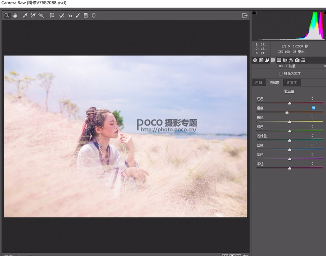
Task: Open the Camera Calibration panel
Action: point(297,60)
